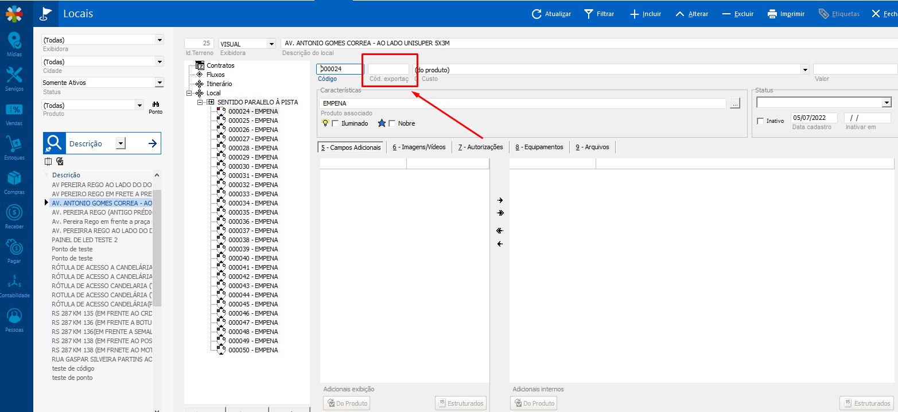The width and height of the screenshot is (898, 412).
Task: Move all items right with the double arrow
Action: 500,213
